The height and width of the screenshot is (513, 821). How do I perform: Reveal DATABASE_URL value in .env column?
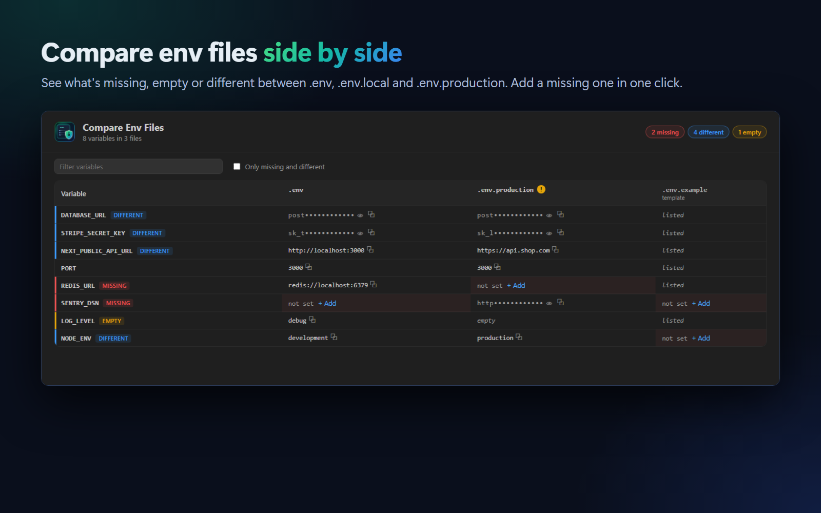click(x=360, y=215)
